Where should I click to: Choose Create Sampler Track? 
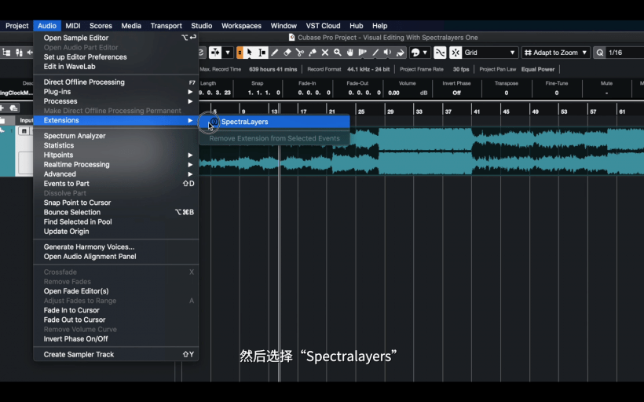coord(117,354)
